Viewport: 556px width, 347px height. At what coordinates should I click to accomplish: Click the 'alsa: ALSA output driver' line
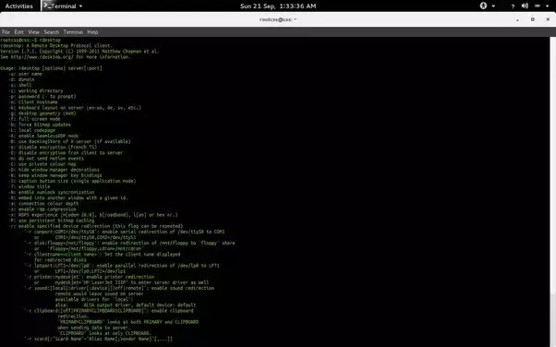point(126,305)
